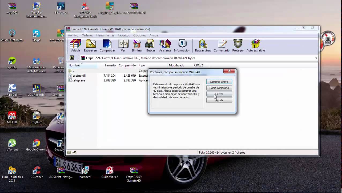Click the MK LOL desktop icon
This screenshot has width=342, height=193.
pos(12,117)
